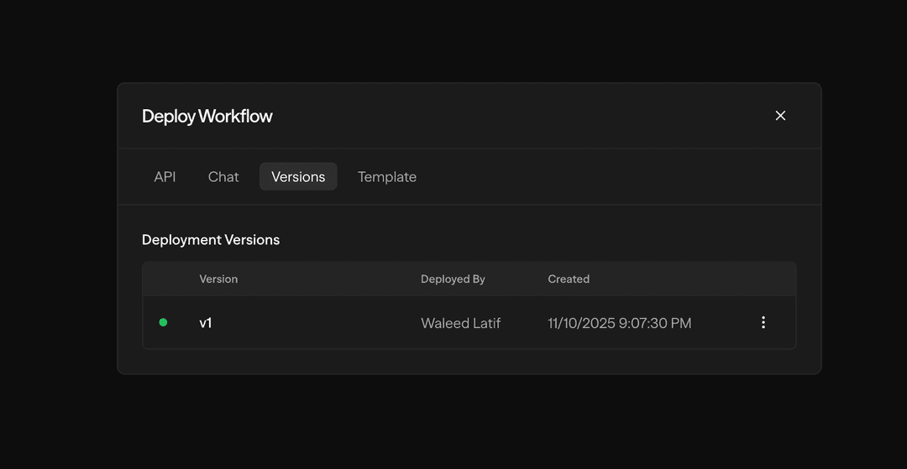Select the v1 version name
This screenshot has height=469, width=907.
click(206, 323)
